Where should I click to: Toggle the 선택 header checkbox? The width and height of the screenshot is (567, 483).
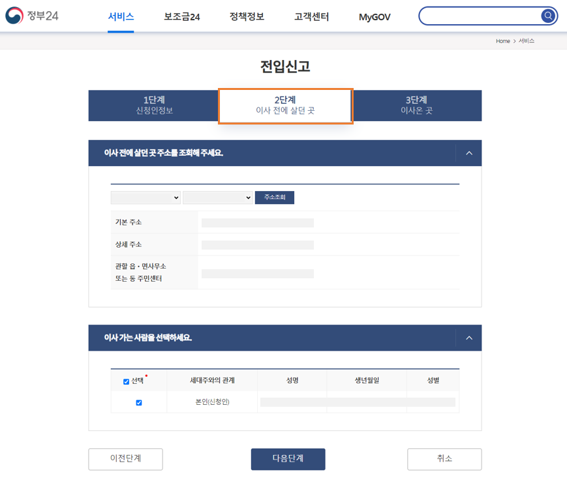coord(126,381)
